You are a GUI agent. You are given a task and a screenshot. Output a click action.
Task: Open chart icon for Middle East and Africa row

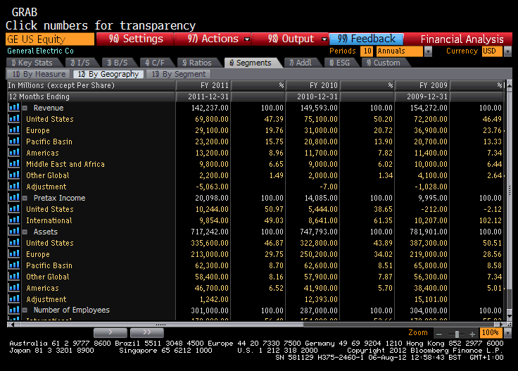pos(14,163)
